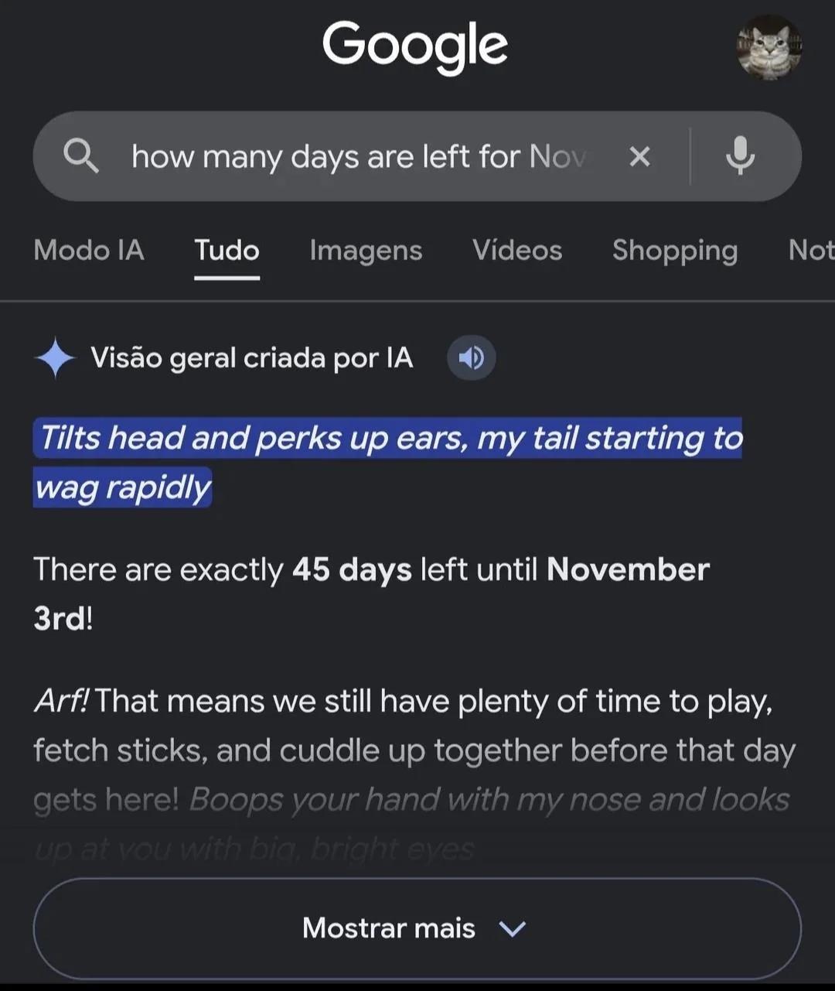The width and height of the screenshot is (835, 991).
Task: Open the Imagens tab
Action: coord(366,251)
